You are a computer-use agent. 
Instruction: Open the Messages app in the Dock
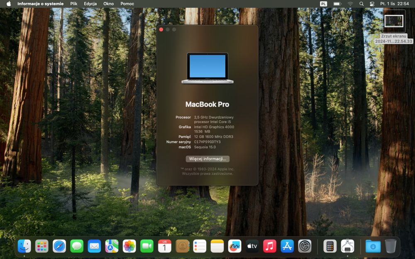tap(77, 246)
